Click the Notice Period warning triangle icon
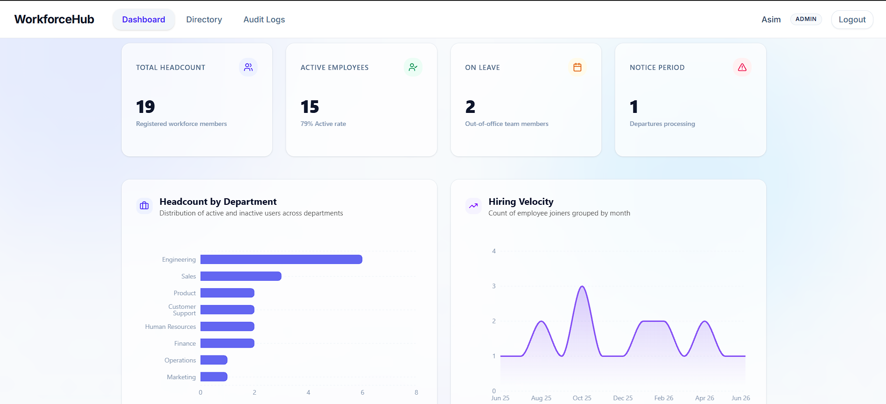 (x=742, y=67)
